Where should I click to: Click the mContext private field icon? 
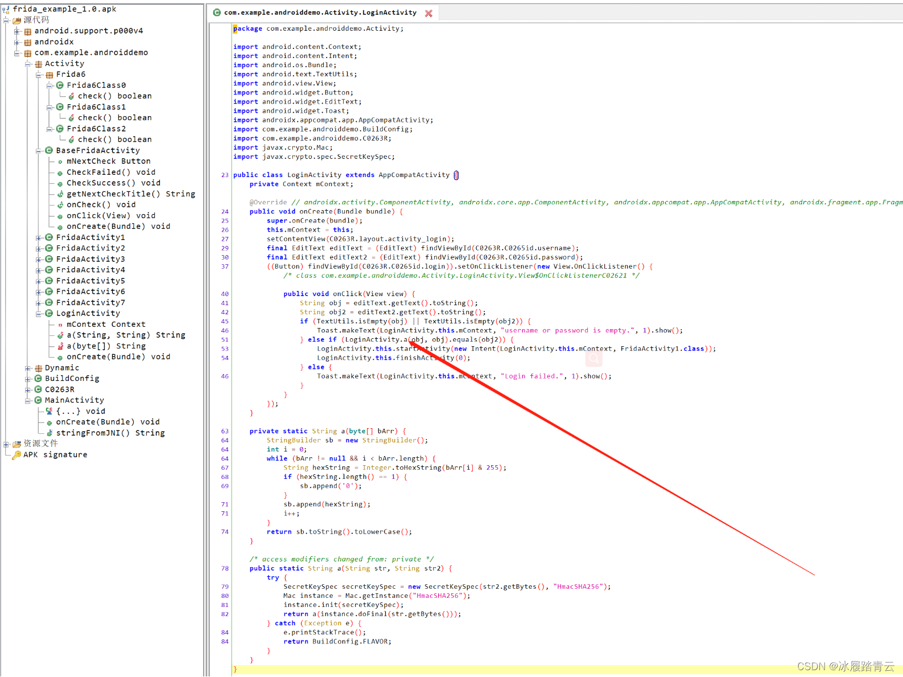click(x=60, y=325)
